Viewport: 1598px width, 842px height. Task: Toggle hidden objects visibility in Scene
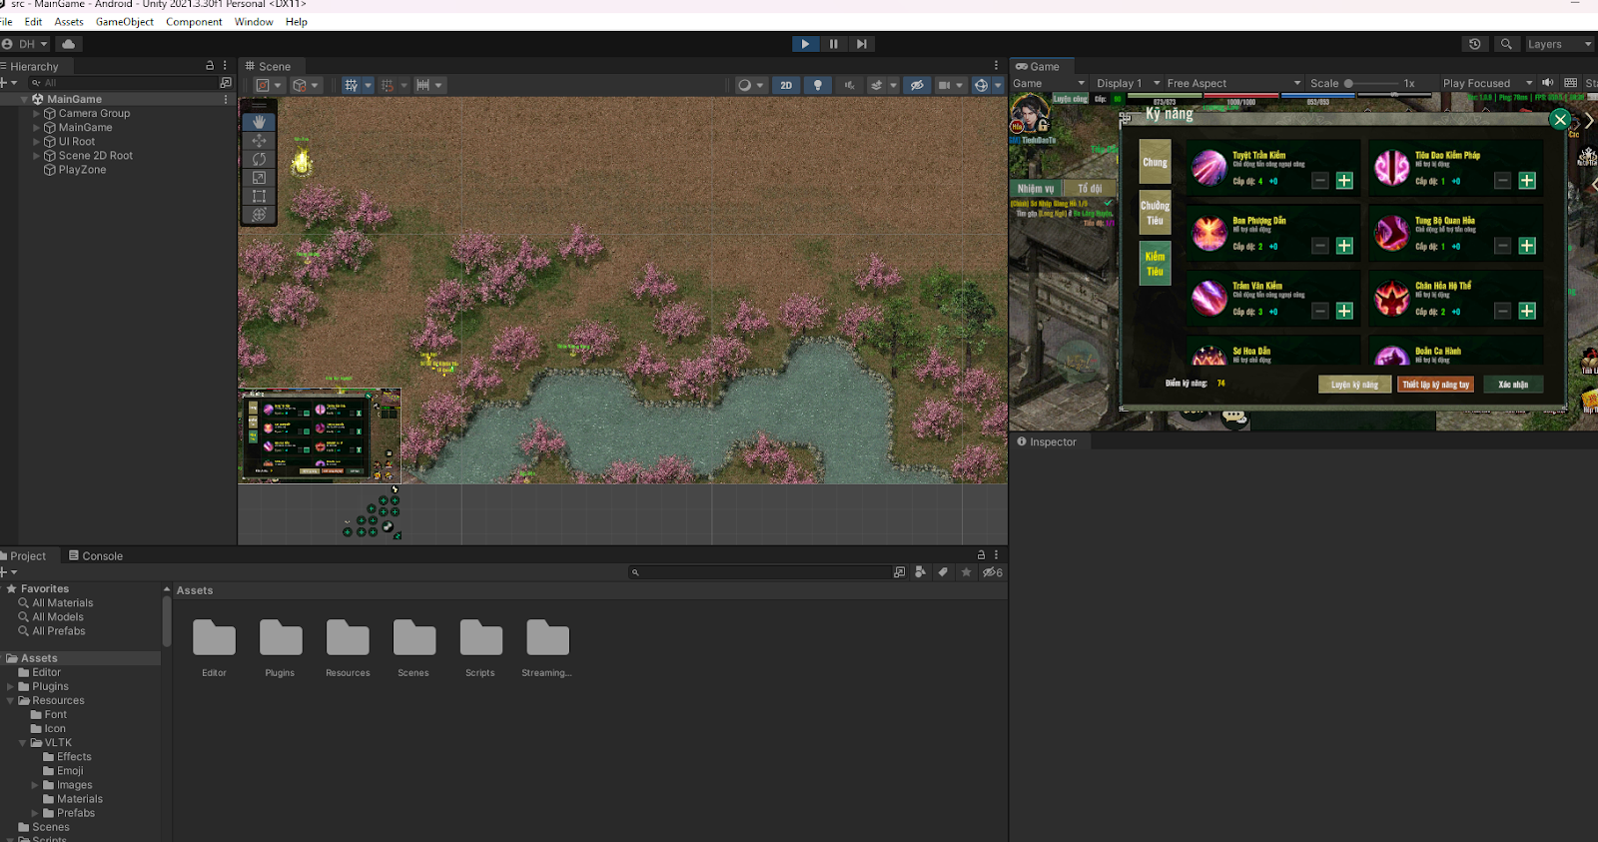pyautogui.click(x=917, y=85)
